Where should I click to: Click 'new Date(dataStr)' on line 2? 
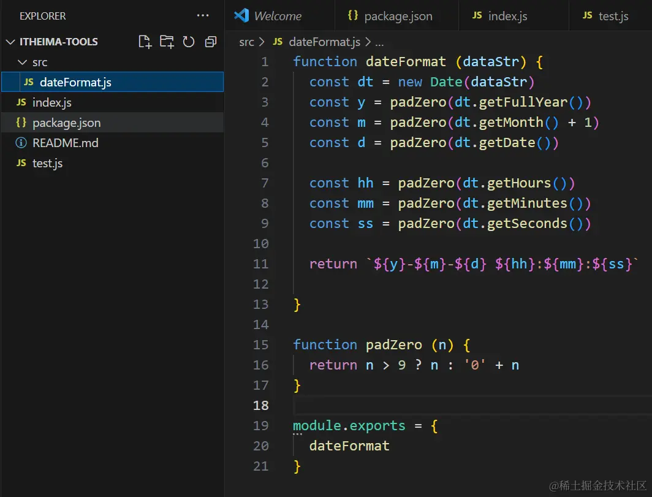[466, 82]
